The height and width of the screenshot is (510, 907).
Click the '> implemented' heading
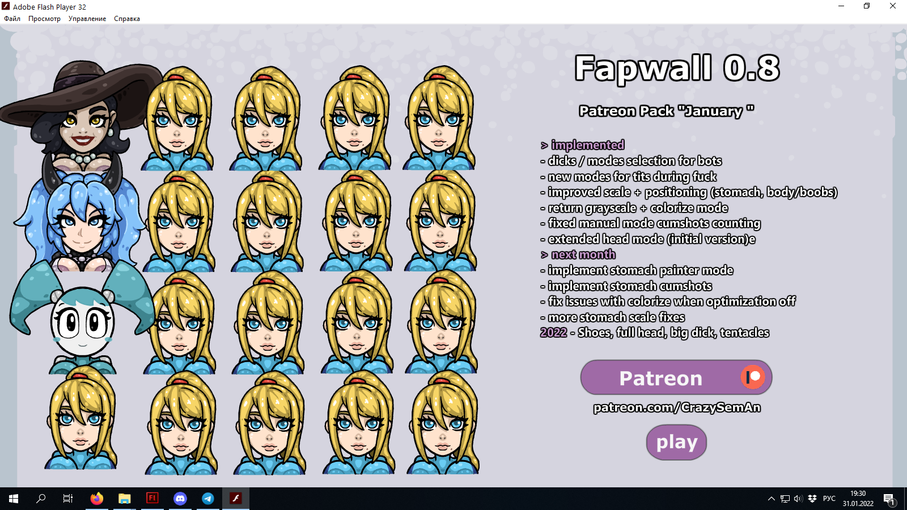[583, 145]
